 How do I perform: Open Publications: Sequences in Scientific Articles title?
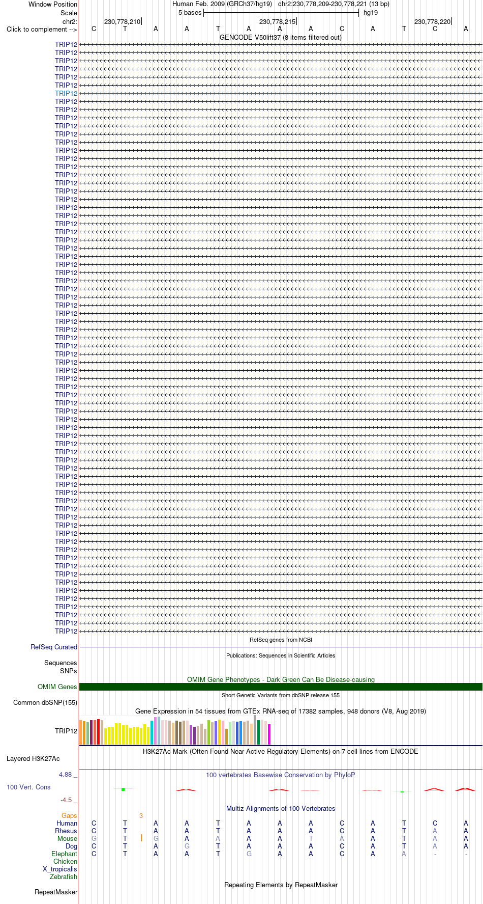point(281,655)
